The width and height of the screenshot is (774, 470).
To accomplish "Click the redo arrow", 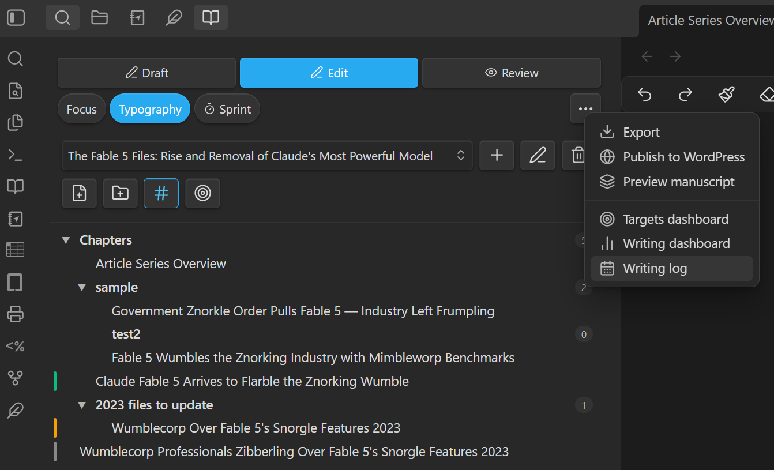I will [685, 94].
